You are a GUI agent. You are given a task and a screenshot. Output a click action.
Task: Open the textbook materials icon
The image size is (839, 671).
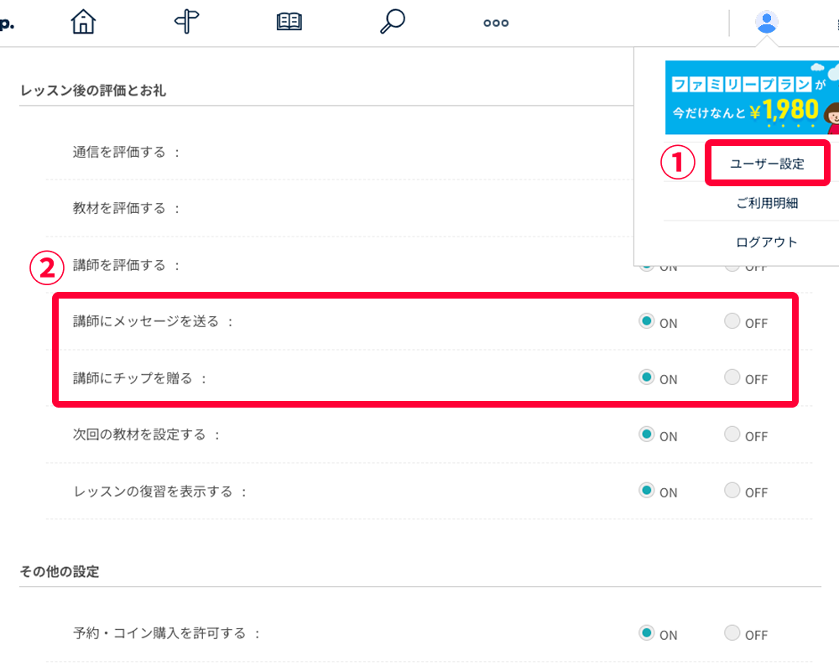point(289,22)
